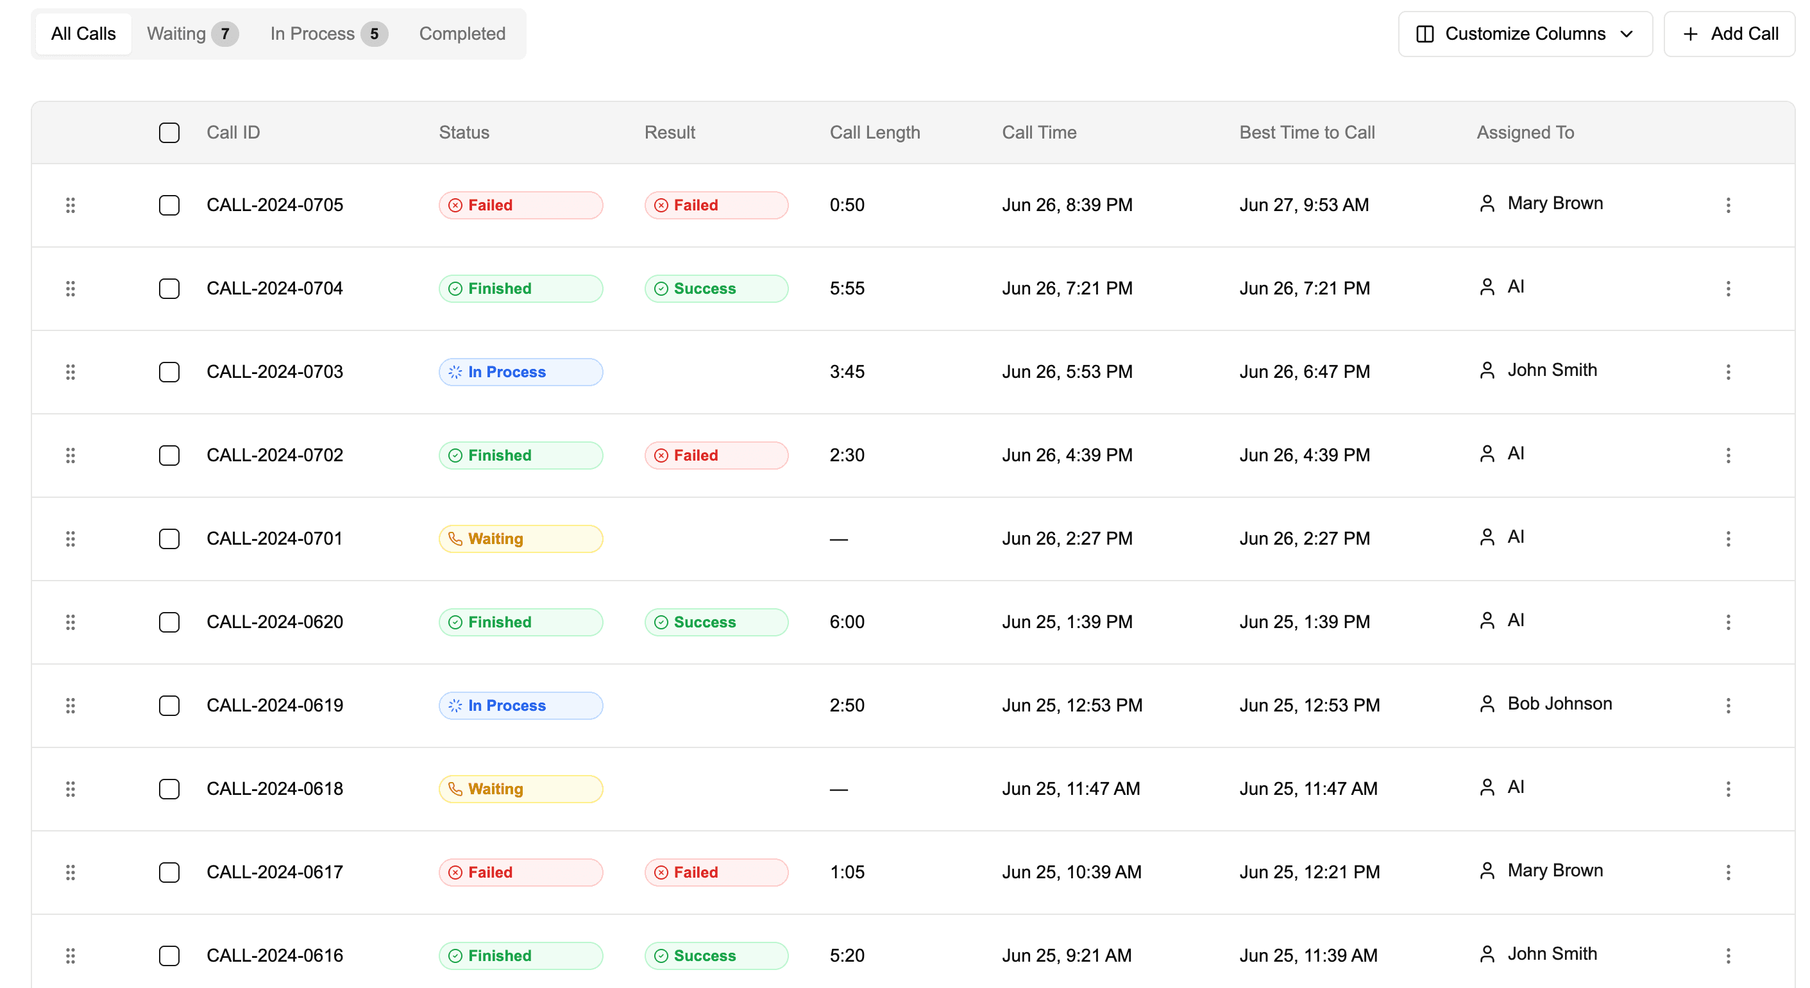Show the In Process tab

[x=328, y=34]
